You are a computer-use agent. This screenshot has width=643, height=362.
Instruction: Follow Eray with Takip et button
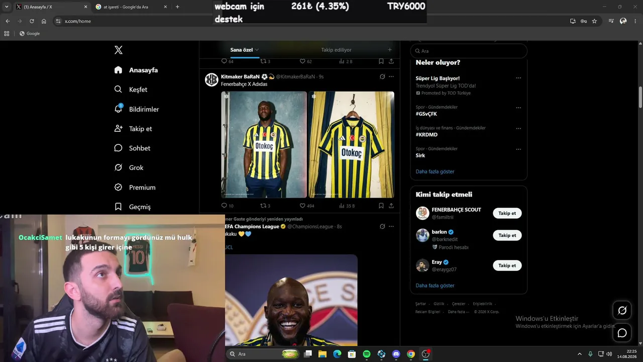pyautogui.click(x=507, y=265)
